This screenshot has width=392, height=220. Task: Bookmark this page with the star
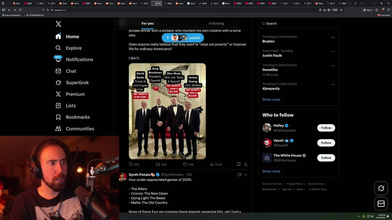pyautogui.click(x=341, y=10)
